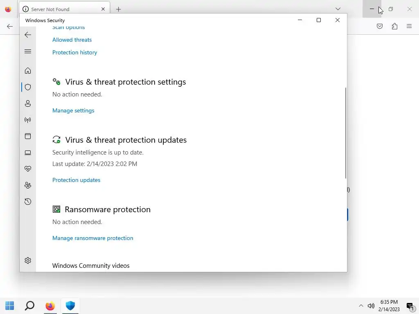
Task: Click Manage settings link
Action: [x=73, y=110]
